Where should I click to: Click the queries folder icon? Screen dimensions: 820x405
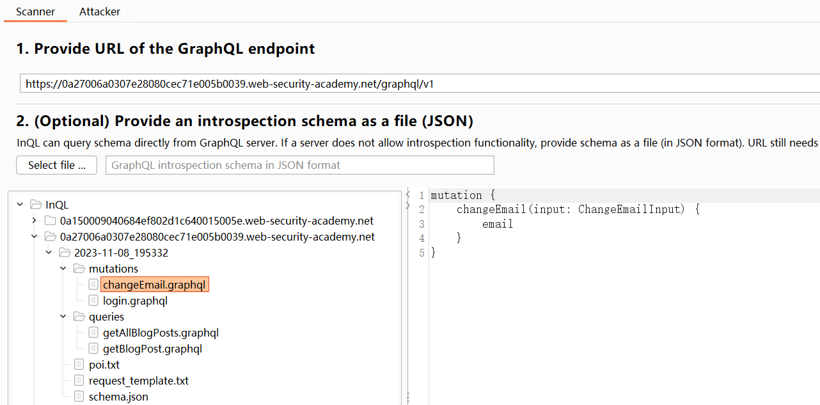pos(79,317)
